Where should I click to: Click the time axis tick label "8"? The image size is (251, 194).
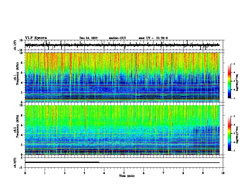tap(183, 173)
